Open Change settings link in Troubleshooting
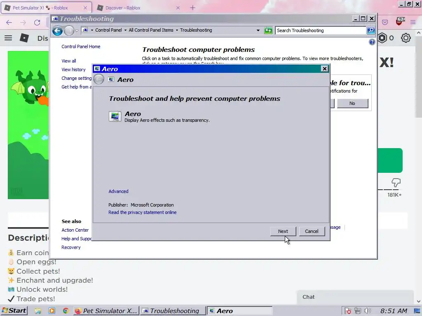 click(x=76, y=78)
